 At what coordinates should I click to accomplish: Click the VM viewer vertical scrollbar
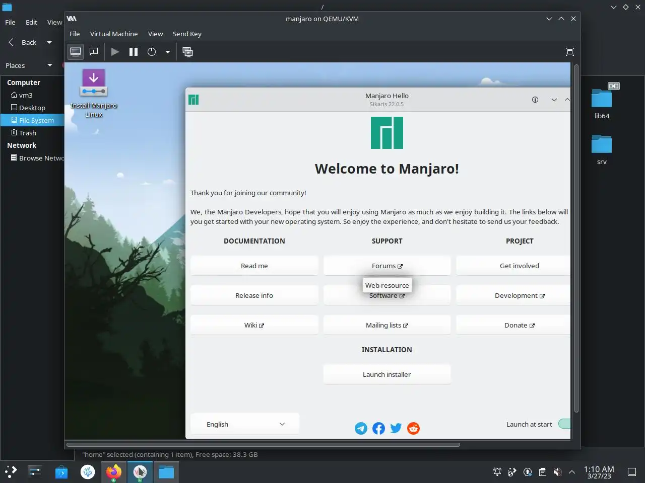(576, 238)
